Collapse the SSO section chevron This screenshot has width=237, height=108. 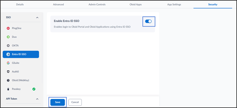tap(37, 17)
